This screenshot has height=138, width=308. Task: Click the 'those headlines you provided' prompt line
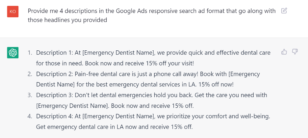point(67,20)
